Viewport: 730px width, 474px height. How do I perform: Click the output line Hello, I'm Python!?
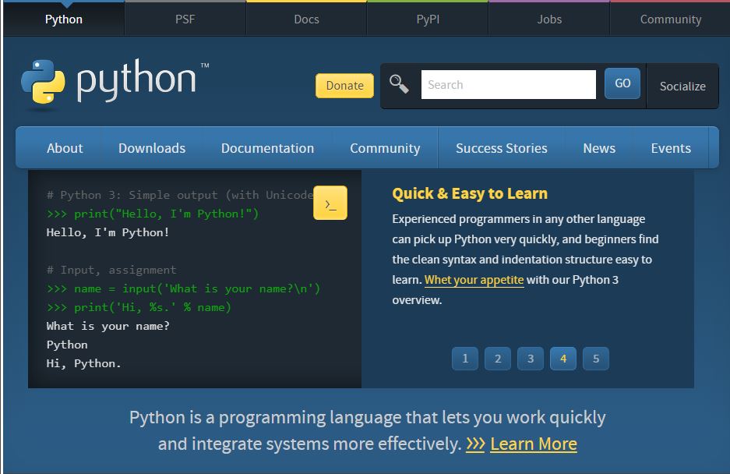[x=108, y=232]
